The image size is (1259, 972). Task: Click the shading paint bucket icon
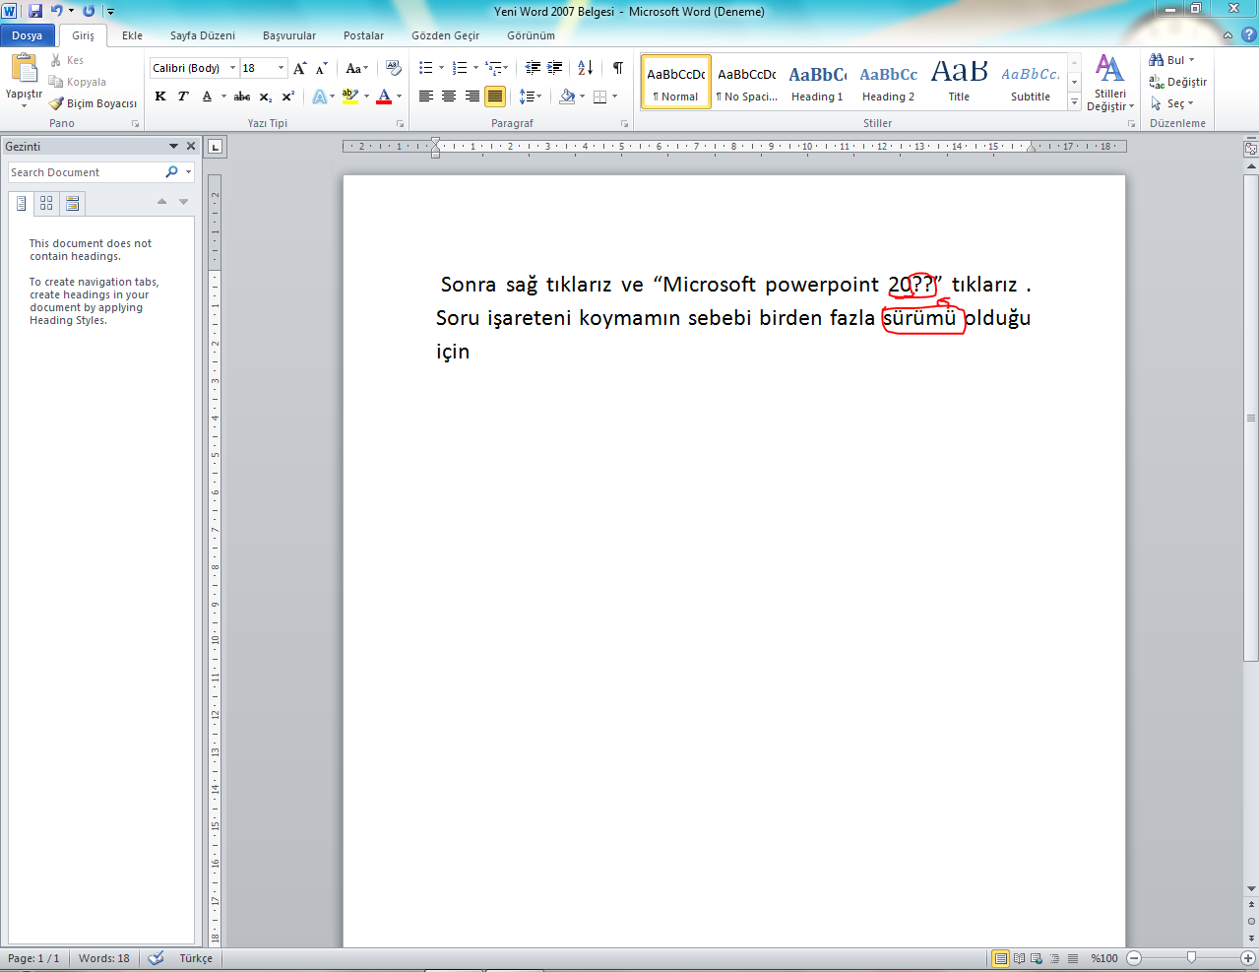pos(567,97)
